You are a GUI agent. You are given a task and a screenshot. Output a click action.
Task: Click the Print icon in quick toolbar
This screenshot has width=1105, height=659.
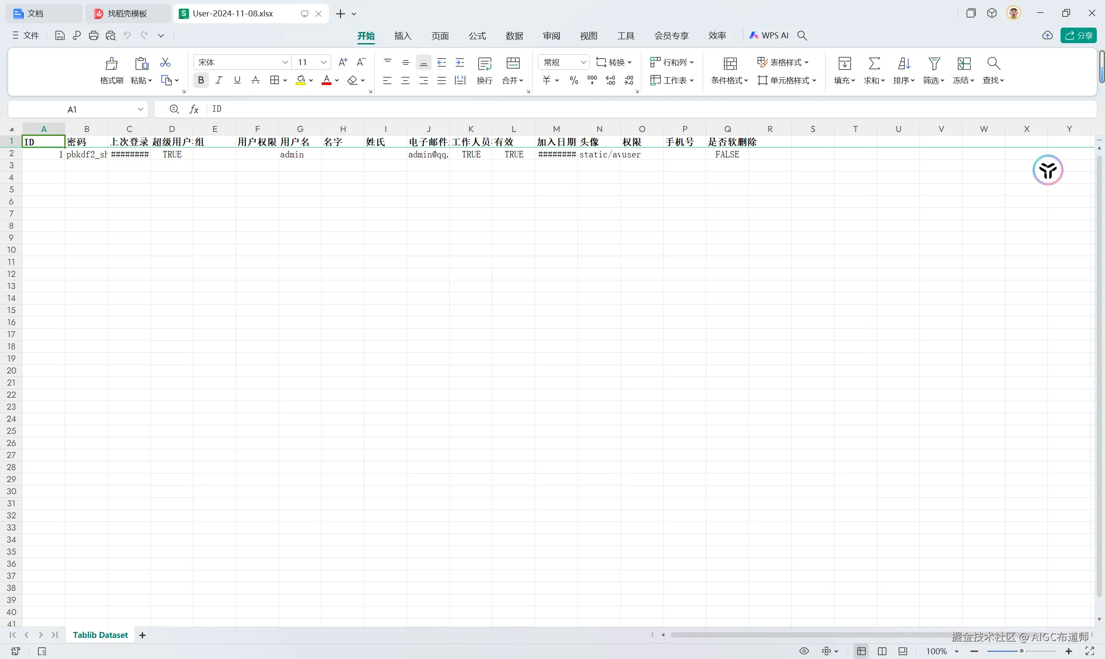[93, 35]
